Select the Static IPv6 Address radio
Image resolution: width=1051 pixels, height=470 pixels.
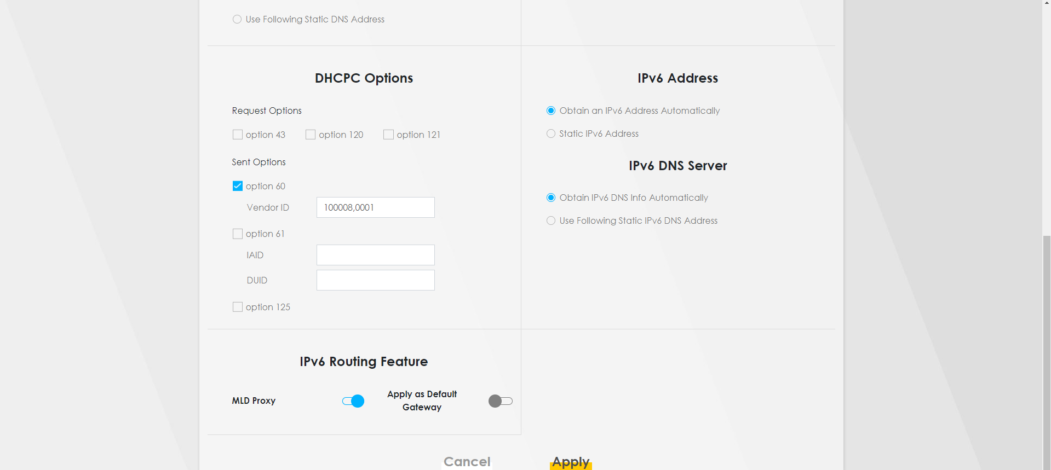[x=551, y=134]
